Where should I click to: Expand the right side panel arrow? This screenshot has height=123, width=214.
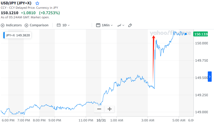pyautogui.click(x=210, y=77)
